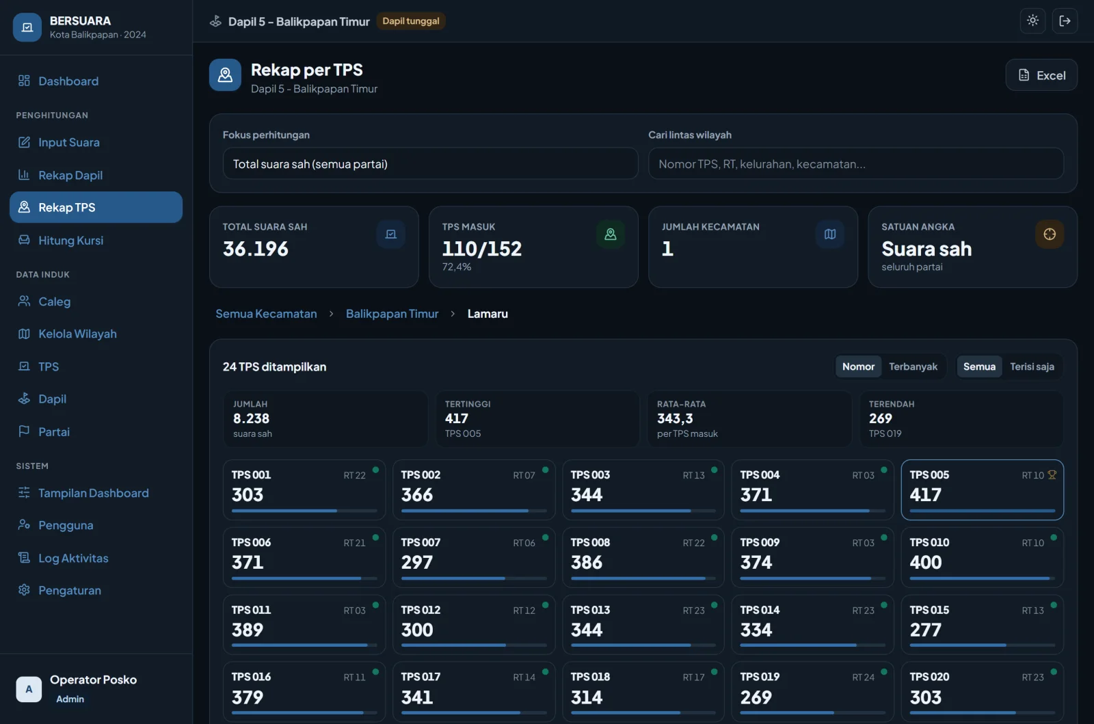Go to Balikpapan Timur breadcrumb
Image resolution: width=1094 pixels, height=724 pixels.
[392, 314]
